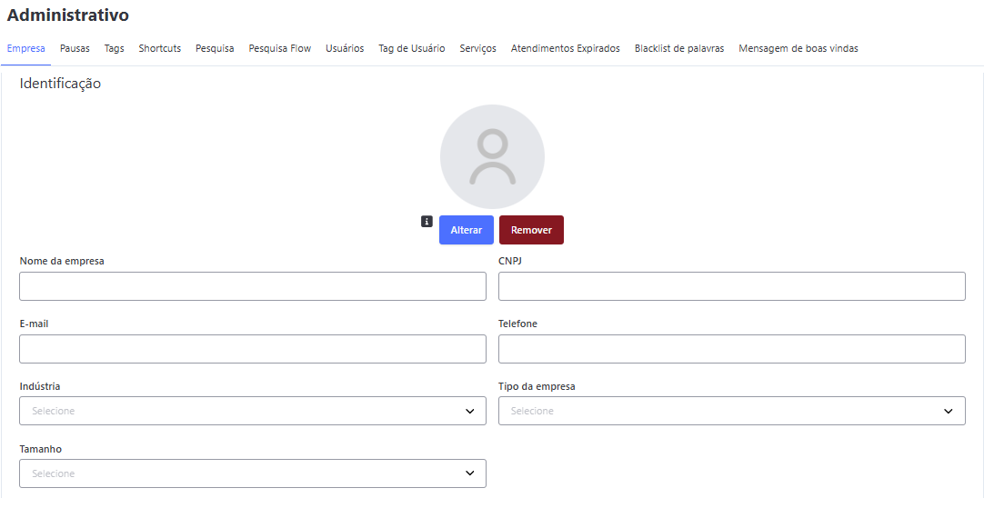Switch to the Pausas tab

click(75, 48)
